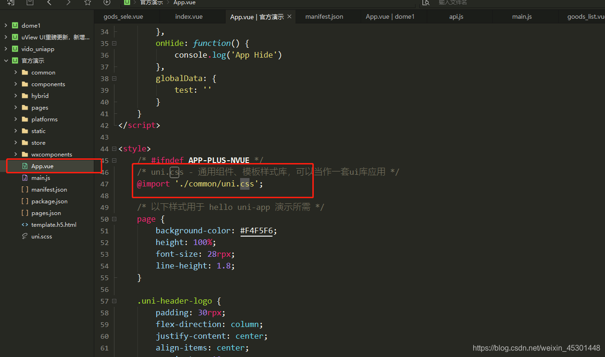Open uni.scss in the project tree
Viewport: 605px width, 357px height.
point(42,236)
